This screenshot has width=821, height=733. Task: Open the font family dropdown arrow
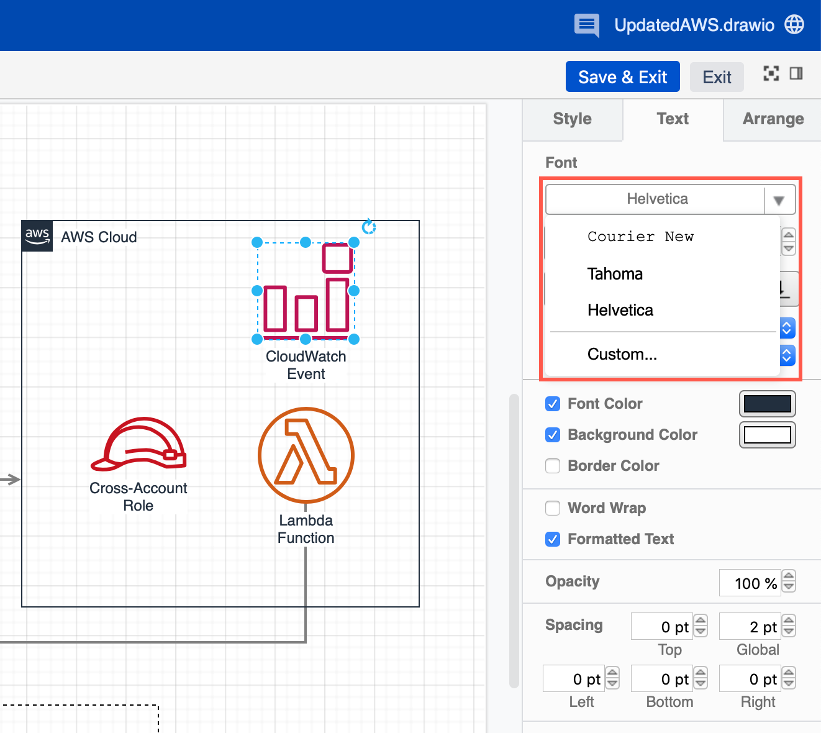(x=779, y=199)
